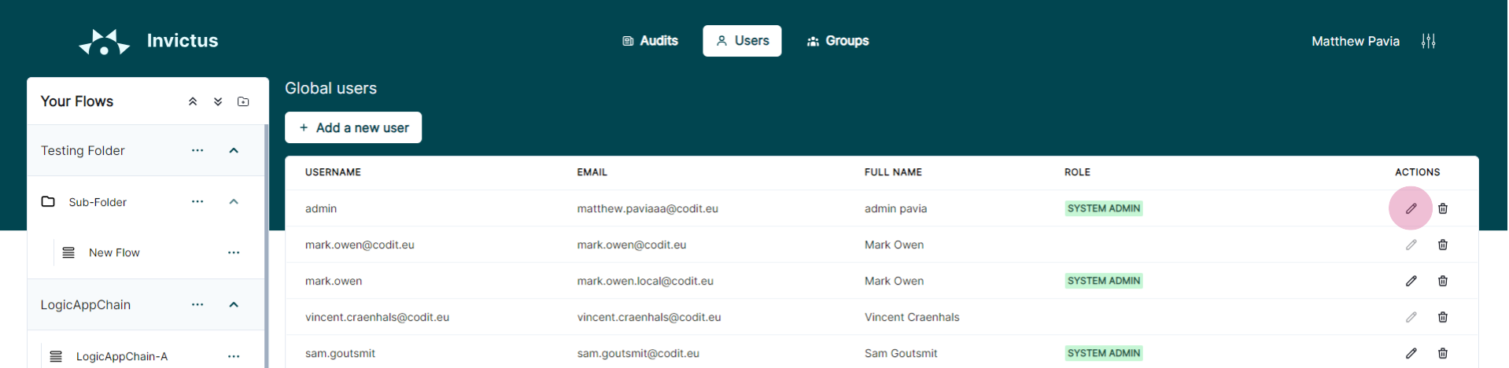Edit the mark.owen user with pencil icon
Image resolution: width=1509 pixels, height=368 pixels.
1411,281
